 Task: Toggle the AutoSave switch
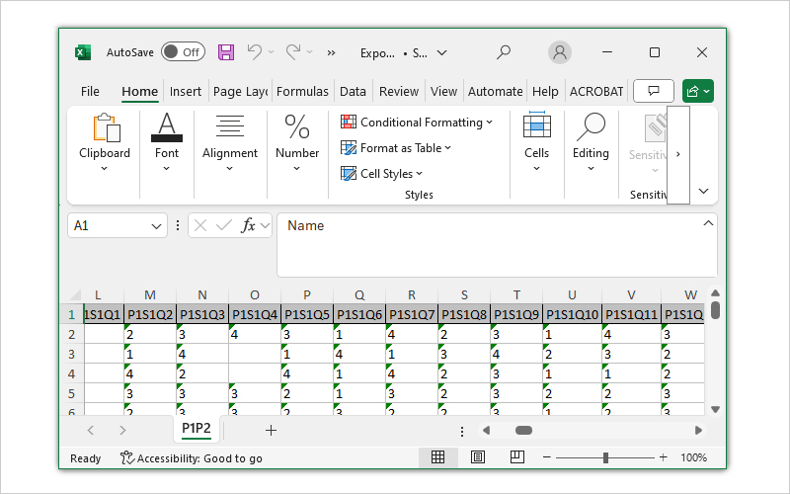click(x=183, y=52)
